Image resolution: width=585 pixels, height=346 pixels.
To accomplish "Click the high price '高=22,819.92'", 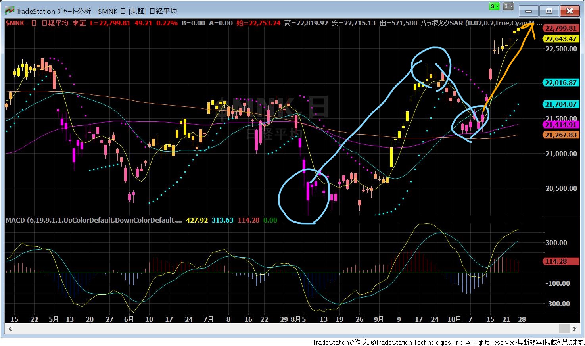I will 306,23.
